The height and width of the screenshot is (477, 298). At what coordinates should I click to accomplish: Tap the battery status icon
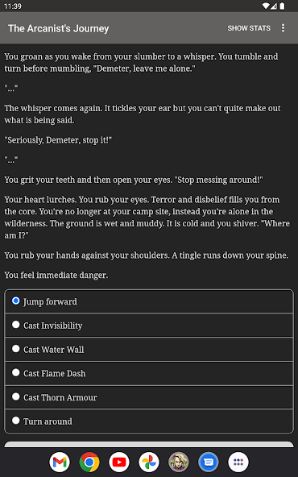282,6
